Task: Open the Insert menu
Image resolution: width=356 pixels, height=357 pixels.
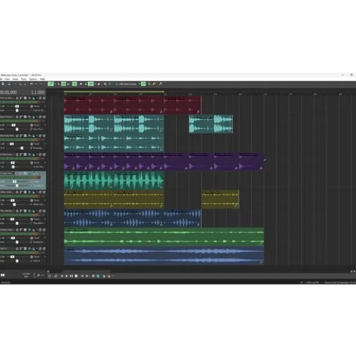Action: [x=15, y=79]
